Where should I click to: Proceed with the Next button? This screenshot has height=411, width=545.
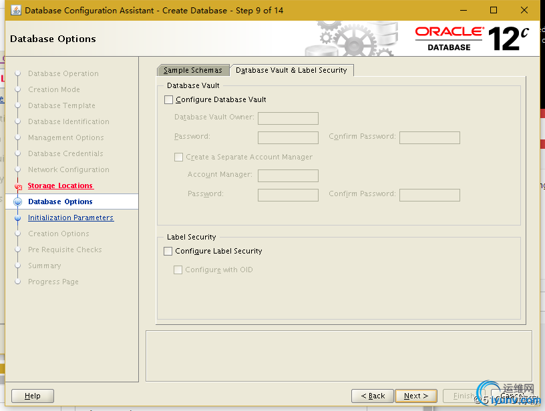coord(416,396)
